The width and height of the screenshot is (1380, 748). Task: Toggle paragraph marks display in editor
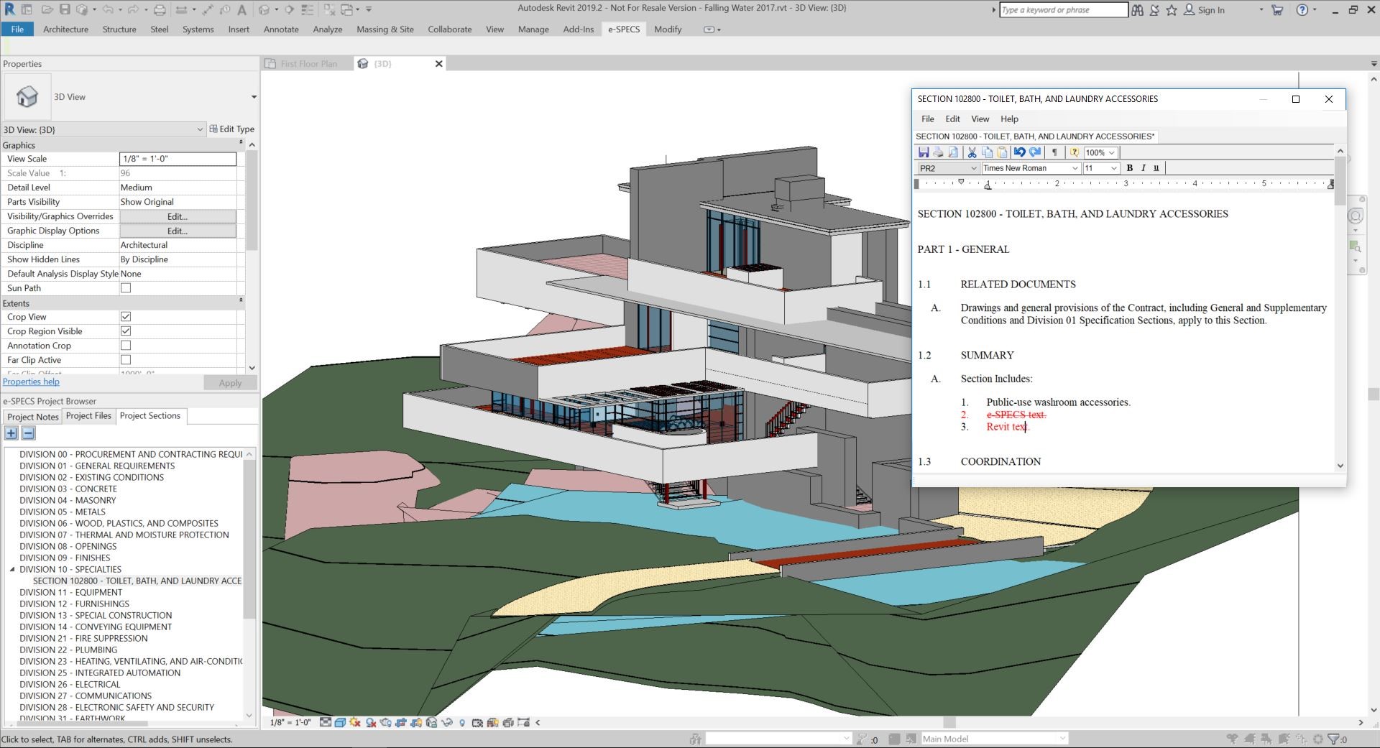(x=1054, y=152)
